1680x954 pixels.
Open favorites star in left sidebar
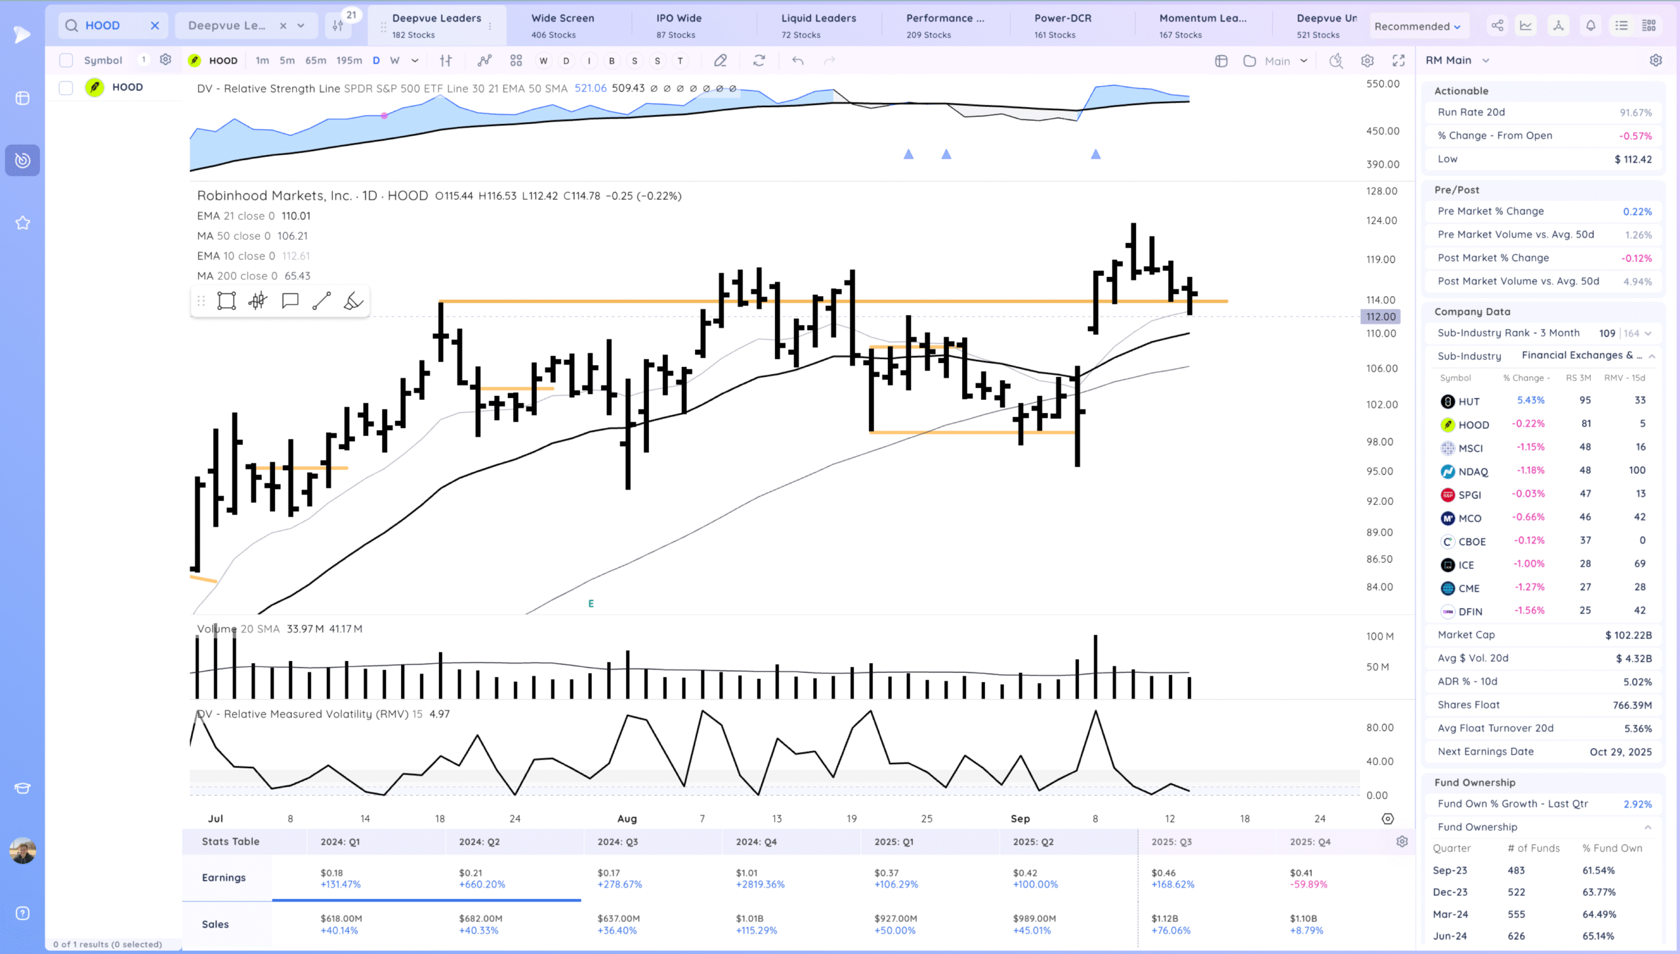pyautogui.click(x=22, y=223)
